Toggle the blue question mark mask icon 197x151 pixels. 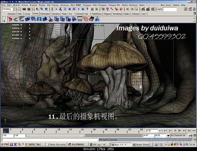(x=87, y=9)
